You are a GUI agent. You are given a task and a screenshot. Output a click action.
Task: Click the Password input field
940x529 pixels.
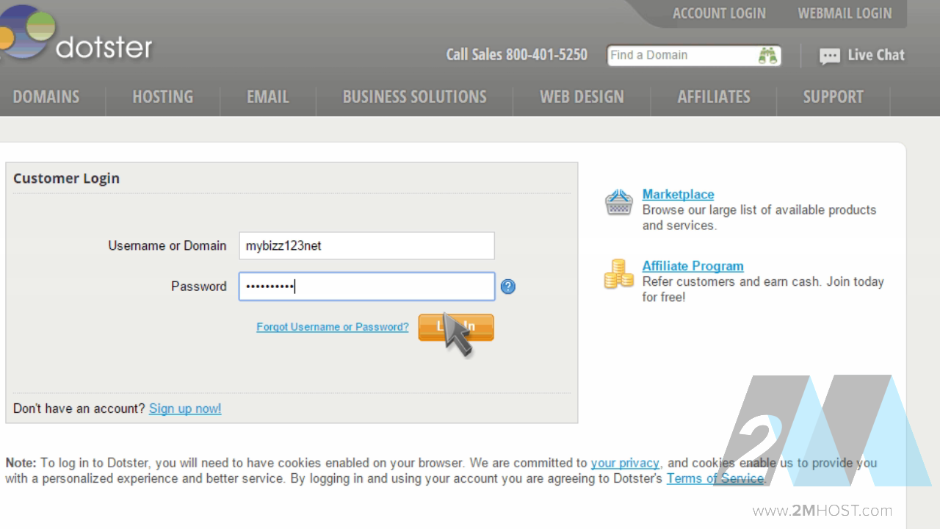click(x=366, y=287)
